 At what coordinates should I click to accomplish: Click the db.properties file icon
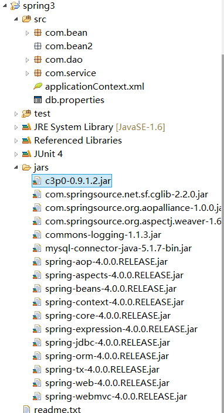click(38, 100)
